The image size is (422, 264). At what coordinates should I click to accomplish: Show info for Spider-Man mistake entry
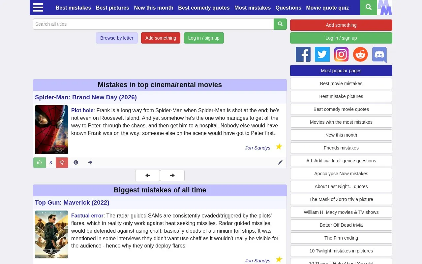point(76,162)
